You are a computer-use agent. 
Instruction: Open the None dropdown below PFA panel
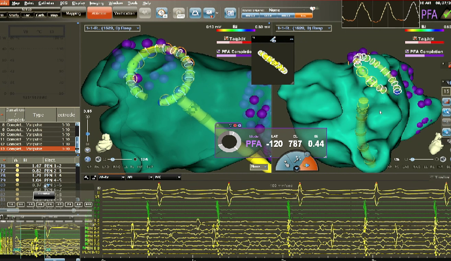(259, 167)
